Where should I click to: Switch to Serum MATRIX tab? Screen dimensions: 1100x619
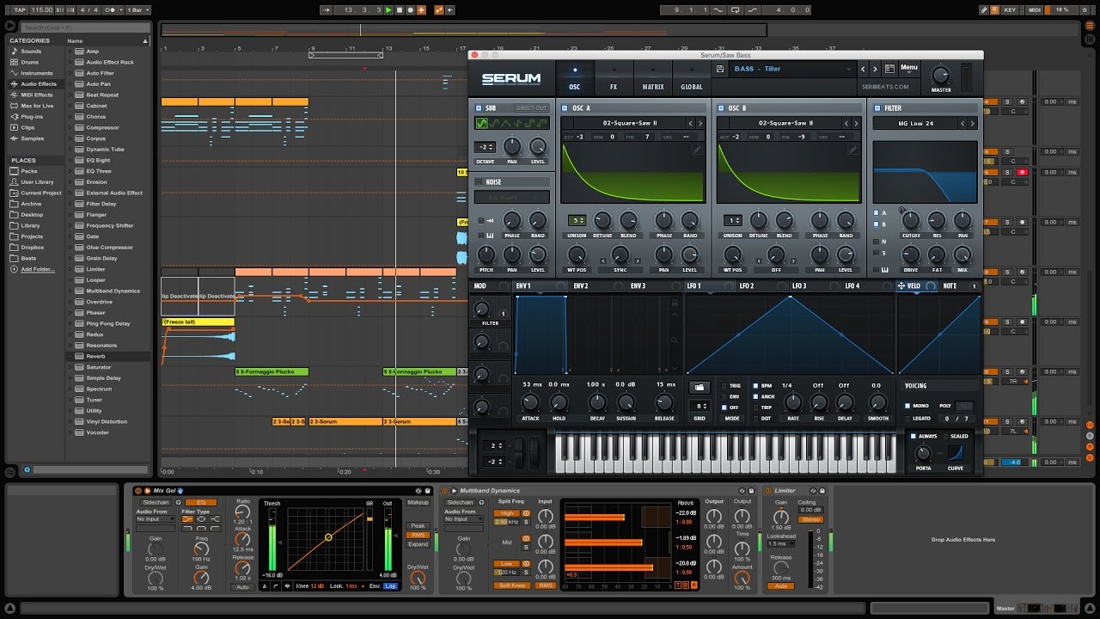653,79
